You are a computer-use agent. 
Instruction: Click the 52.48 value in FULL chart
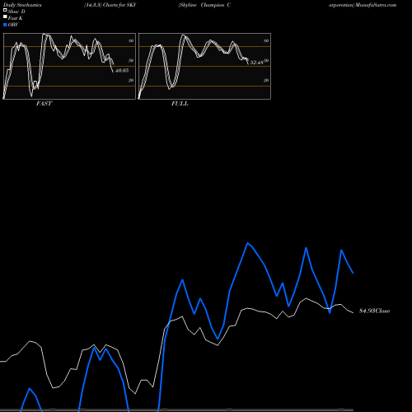point(256,63)
